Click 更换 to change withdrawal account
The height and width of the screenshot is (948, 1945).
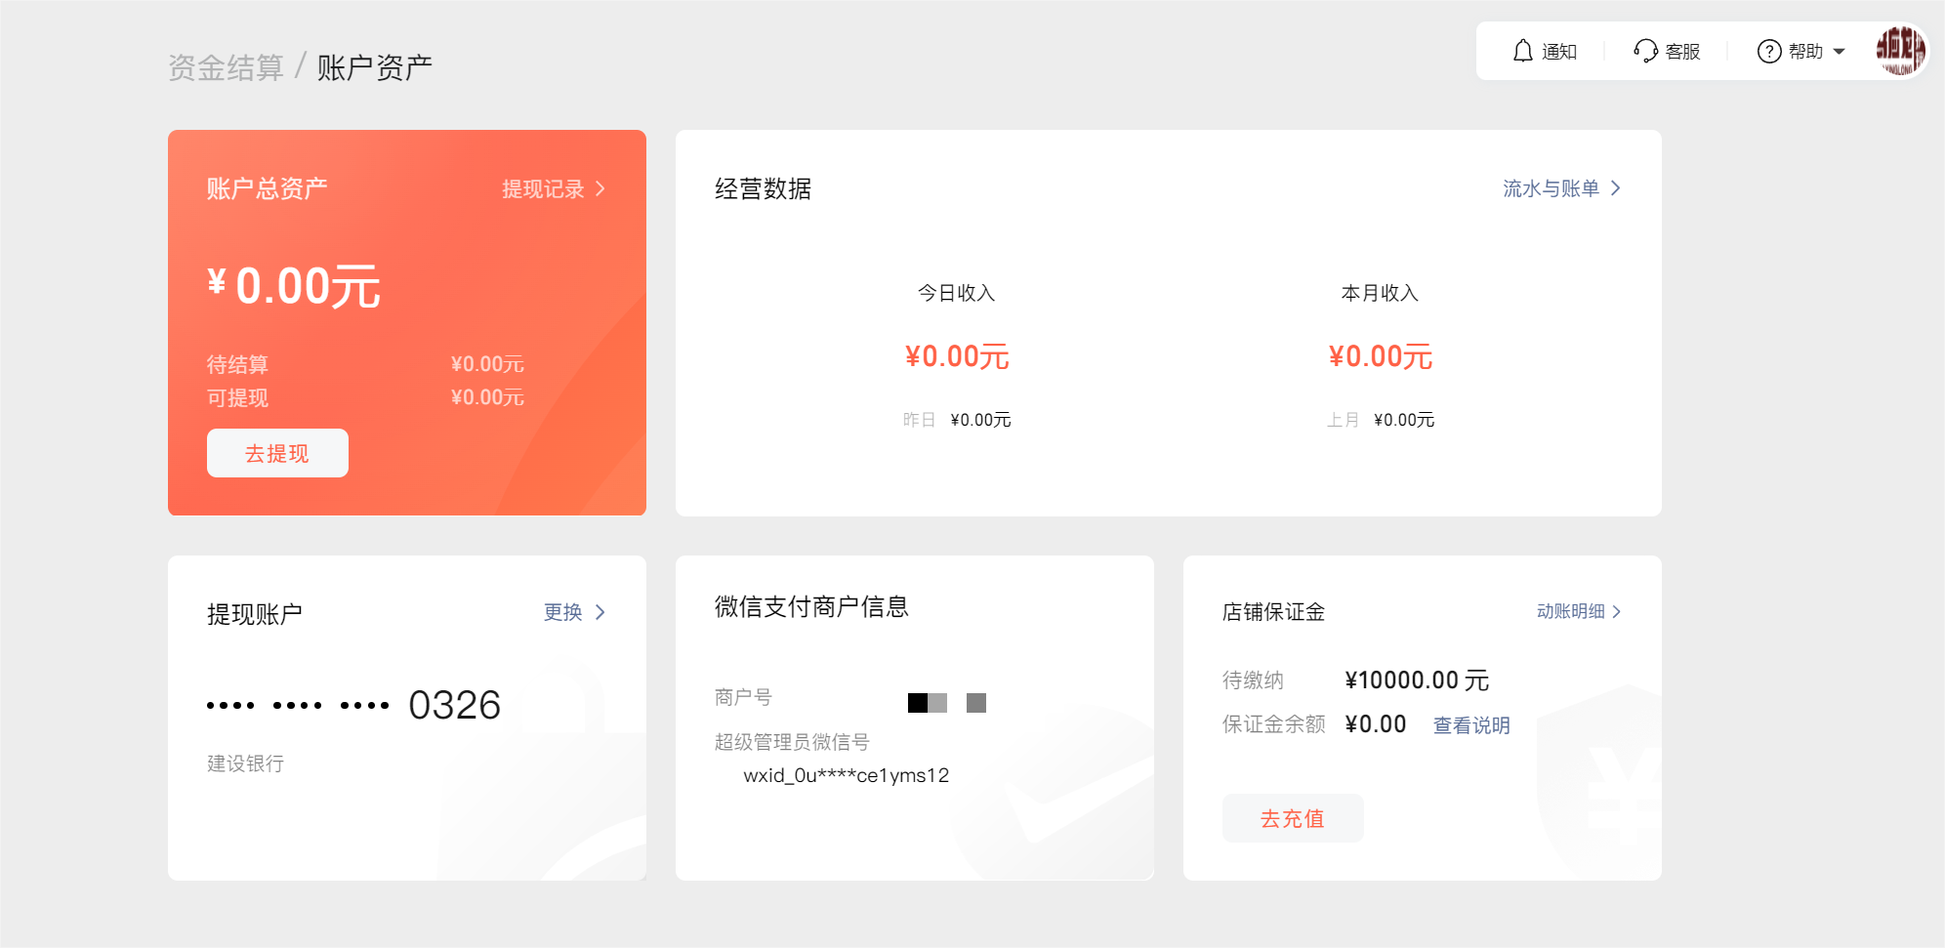[563, 612]
